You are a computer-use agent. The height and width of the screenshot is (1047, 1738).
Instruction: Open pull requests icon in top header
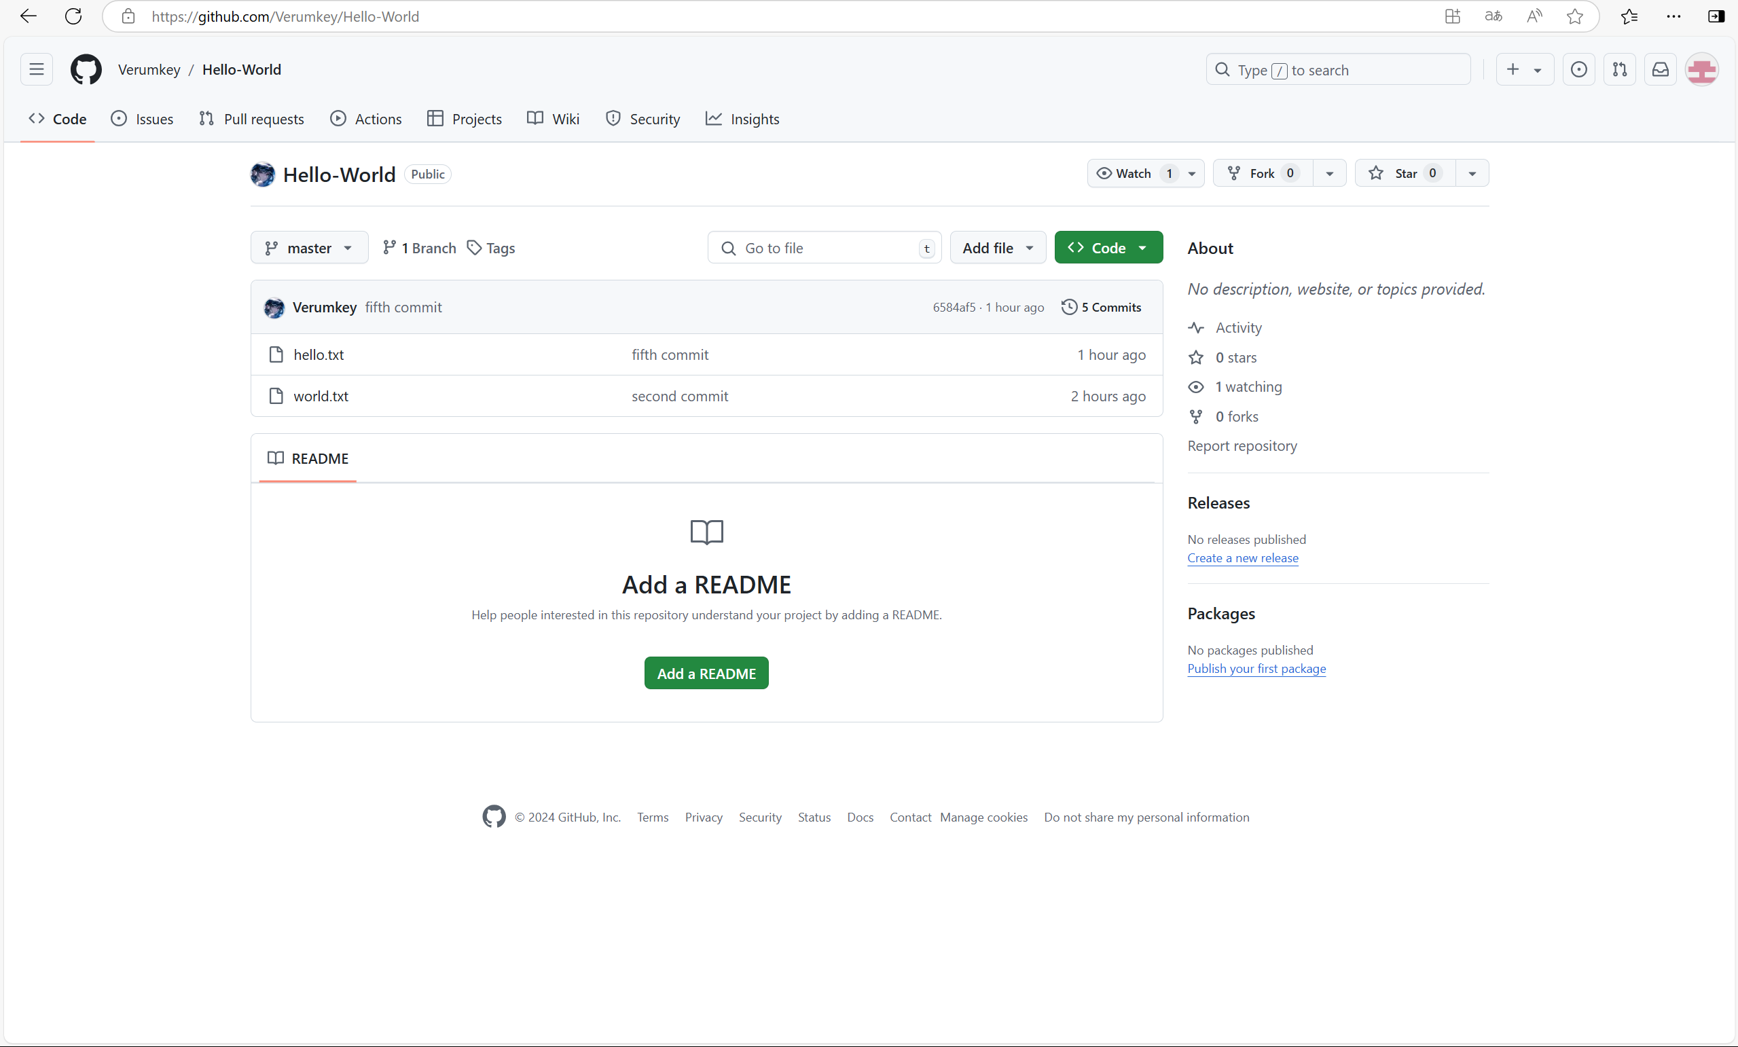pyautogui.click(x=1621, y=70)
